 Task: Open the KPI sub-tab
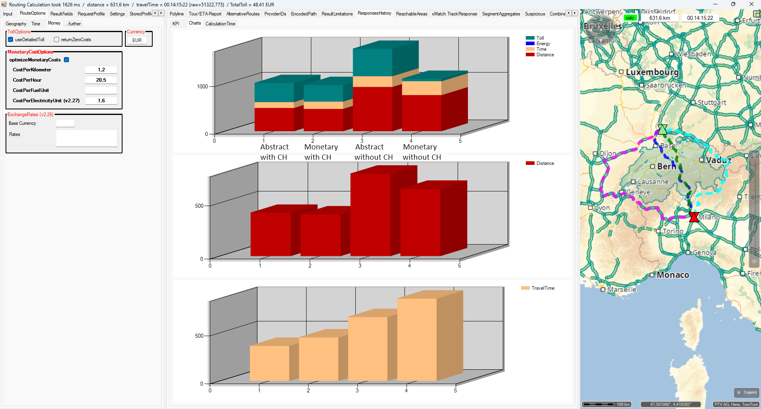(176, 24)
